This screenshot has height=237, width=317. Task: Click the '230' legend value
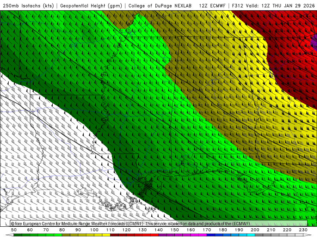coord(303,230)
